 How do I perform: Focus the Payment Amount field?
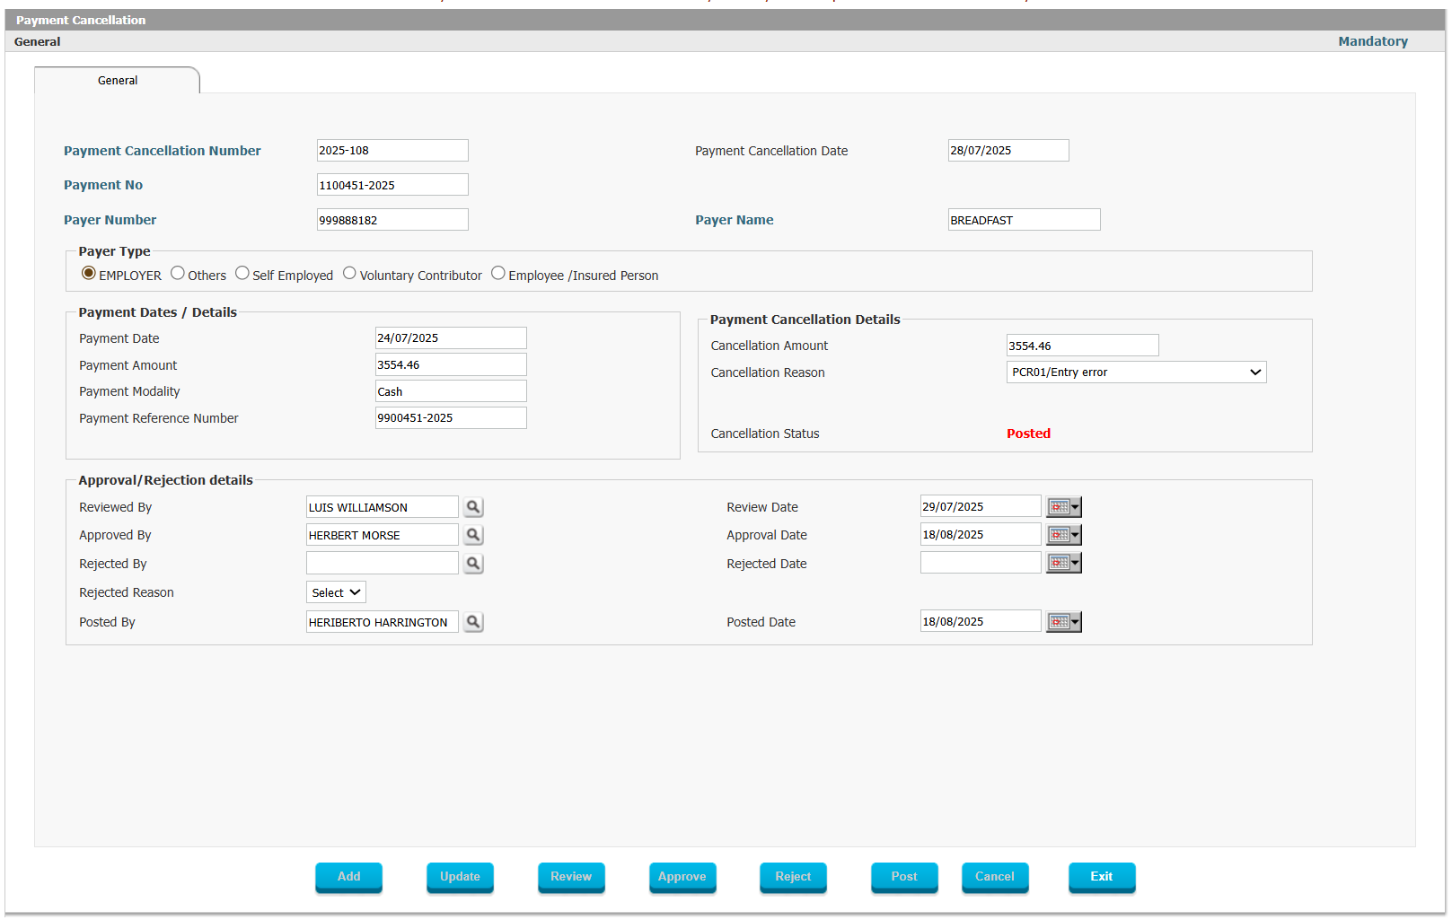coord(451,364)
